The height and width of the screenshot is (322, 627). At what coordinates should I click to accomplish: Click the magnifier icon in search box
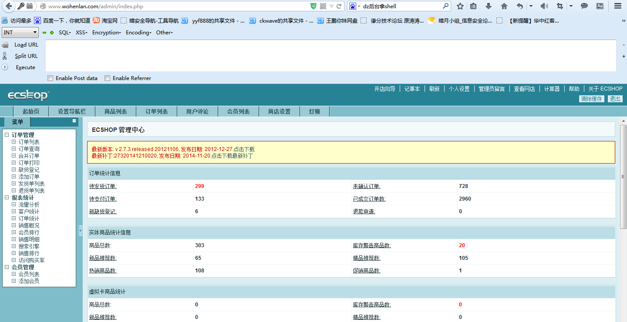click(x=445, y=6)
